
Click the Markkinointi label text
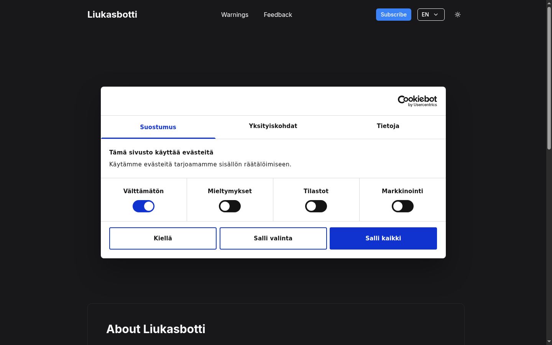[x=402, y=191]
